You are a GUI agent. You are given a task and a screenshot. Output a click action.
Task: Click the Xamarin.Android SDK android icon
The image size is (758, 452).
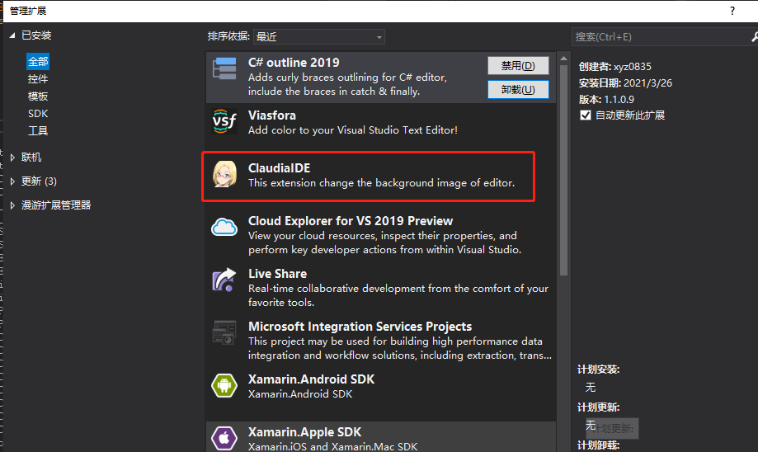224,385
